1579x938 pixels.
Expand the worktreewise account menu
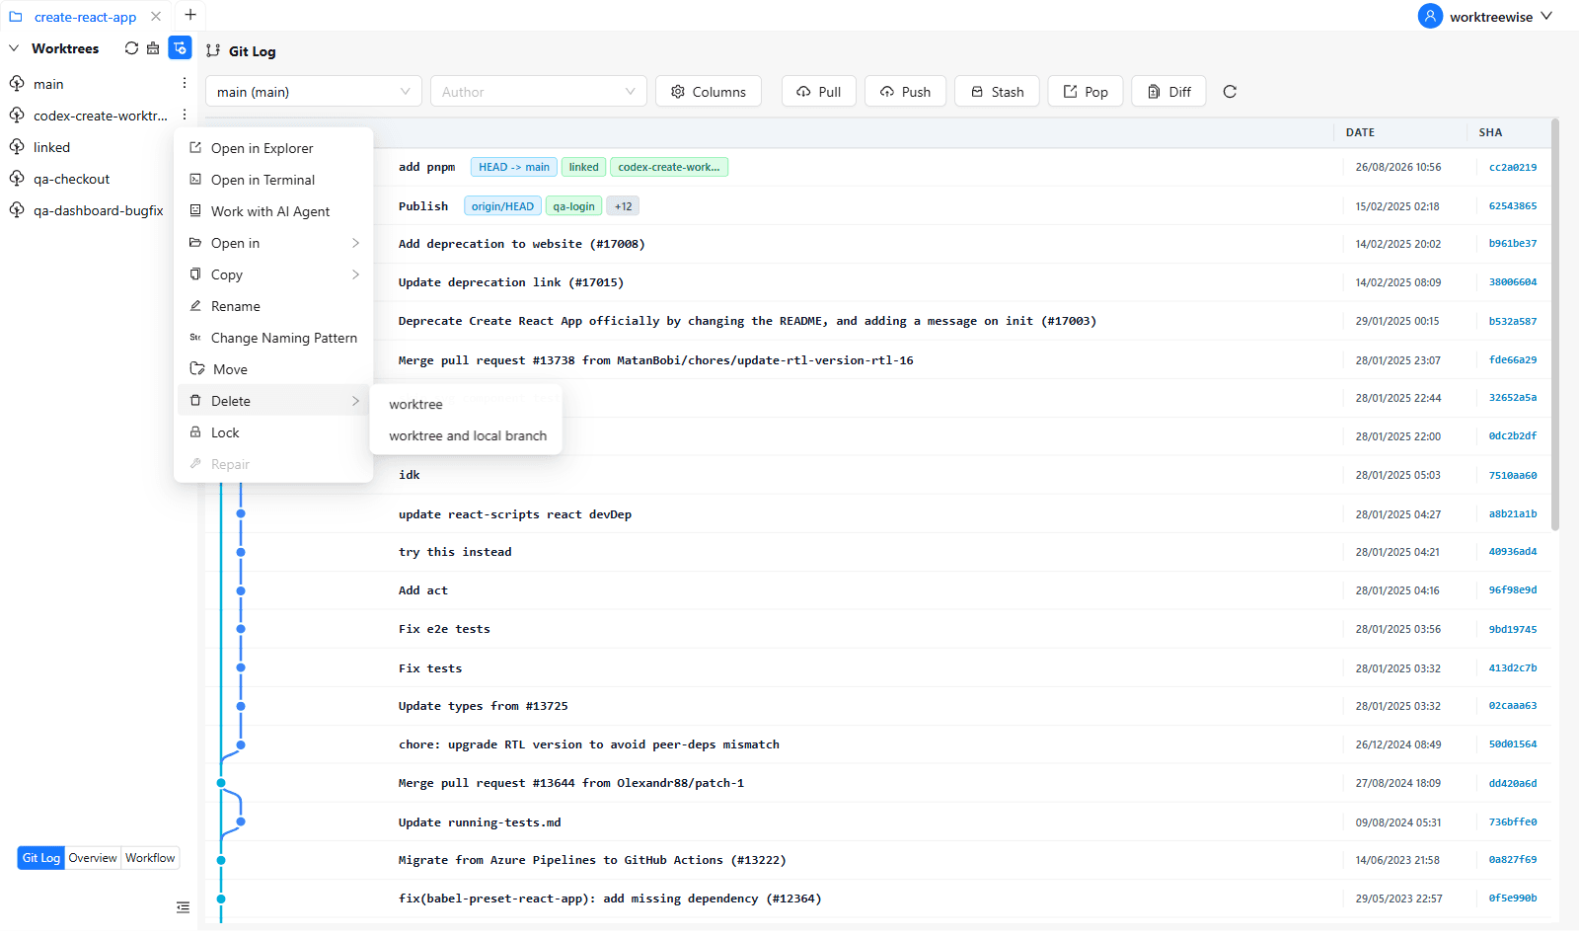pos(1546,16)
